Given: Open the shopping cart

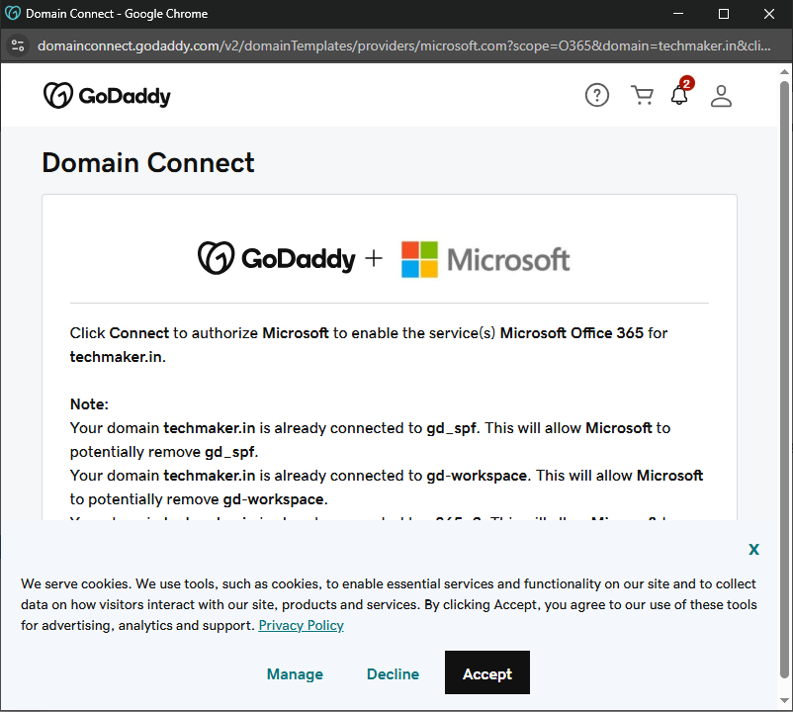Looking at the screenshot, I should tap(642, 96).
